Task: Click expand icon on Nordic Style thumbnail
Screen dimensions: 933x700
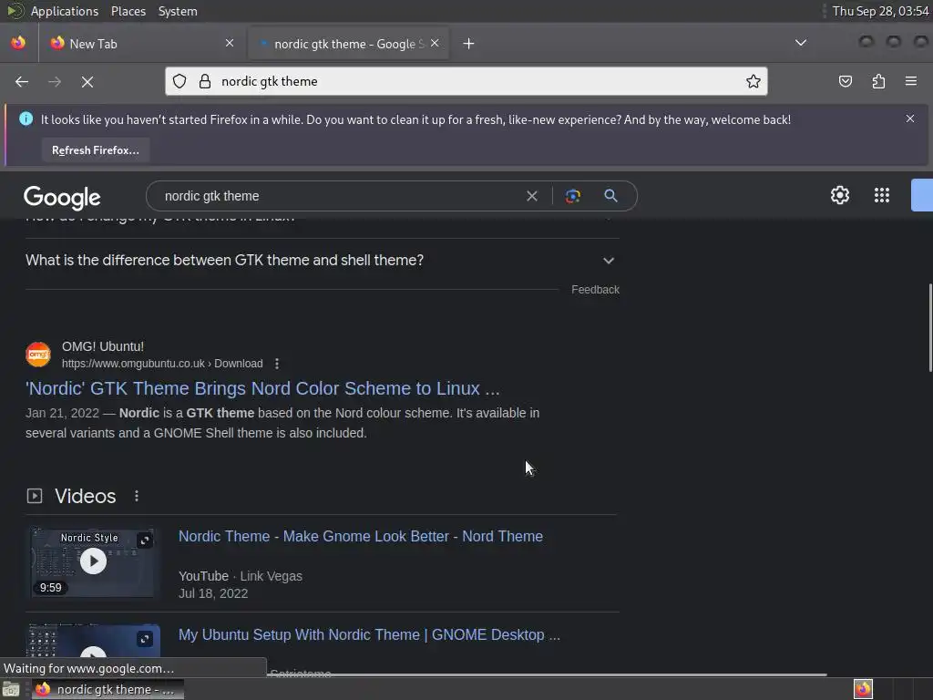Action: [145, 540]
